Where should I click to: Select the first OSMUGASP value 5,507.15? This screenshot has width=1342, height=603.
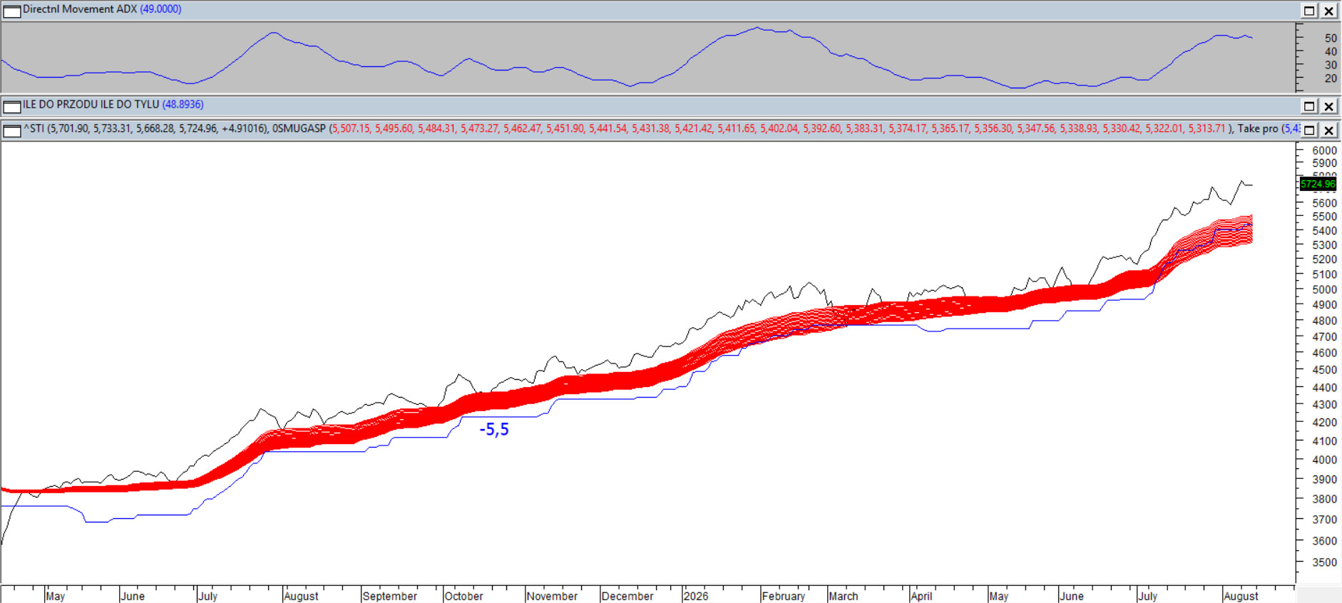click(352, 129)
